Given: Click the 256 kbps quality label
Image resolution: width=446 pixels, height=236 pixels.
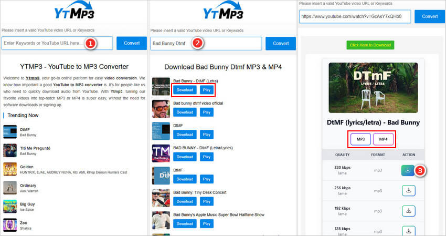Looking at the screenshot, I should click(342, 188).
